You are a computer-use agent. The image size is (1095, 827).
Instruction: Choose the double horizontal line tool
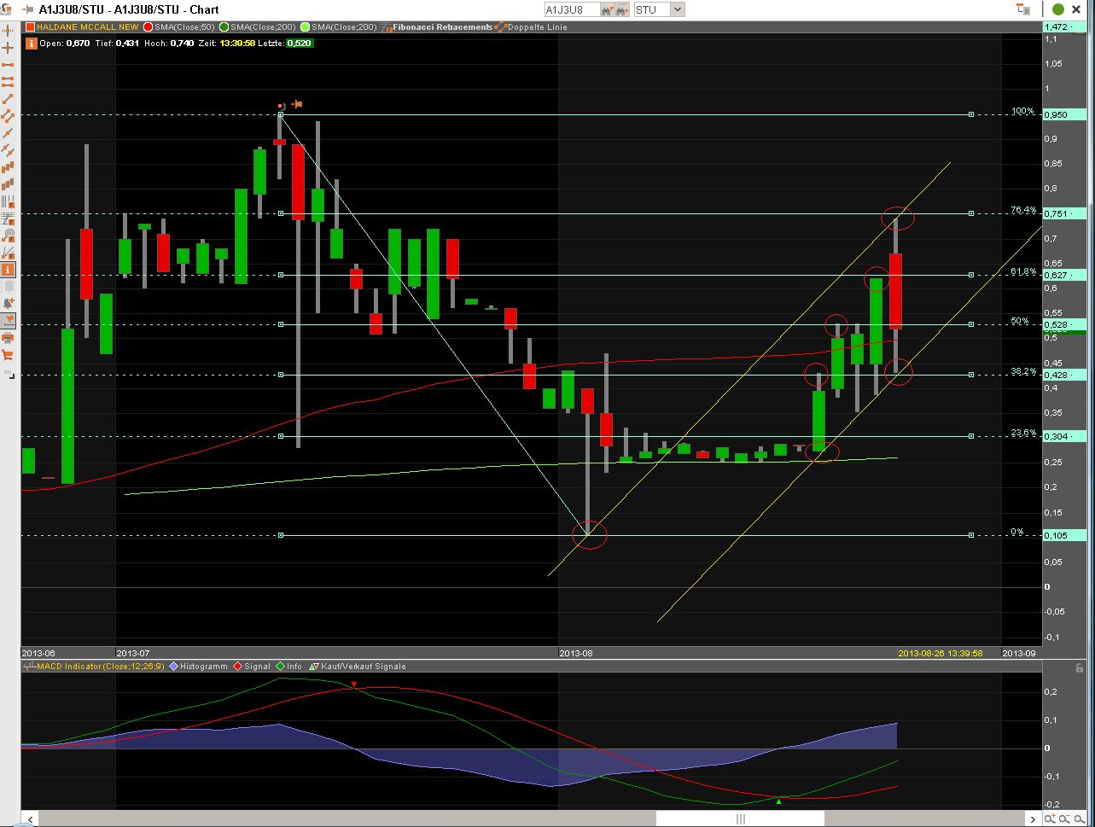click(x=9, y=82)
